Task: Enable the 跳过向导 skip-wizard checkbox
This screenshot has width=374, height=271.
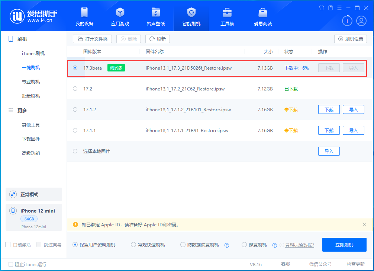Action: [39, 245]
